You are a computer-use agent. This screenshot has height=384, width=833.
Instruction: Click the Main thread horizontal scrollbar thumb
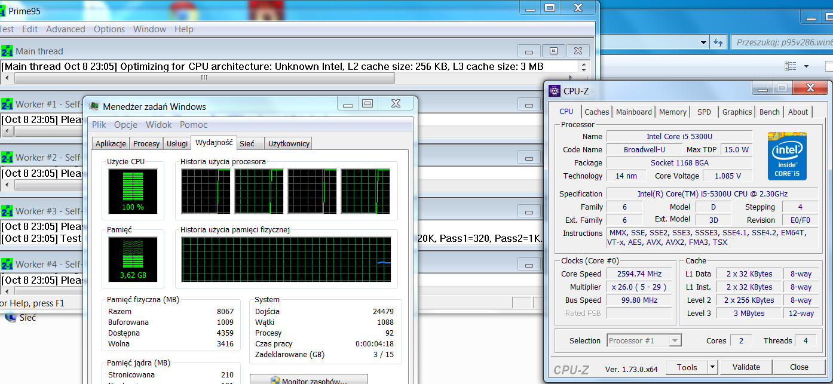[x=204, y=78]
